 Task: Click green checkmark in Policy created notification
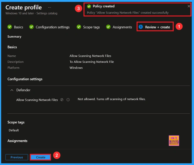(x=89, y=6)
